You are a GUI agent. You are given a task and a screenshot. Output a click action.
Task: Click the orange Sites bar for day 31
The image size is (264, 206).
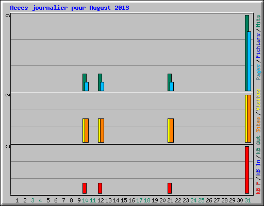click(249, 118)
